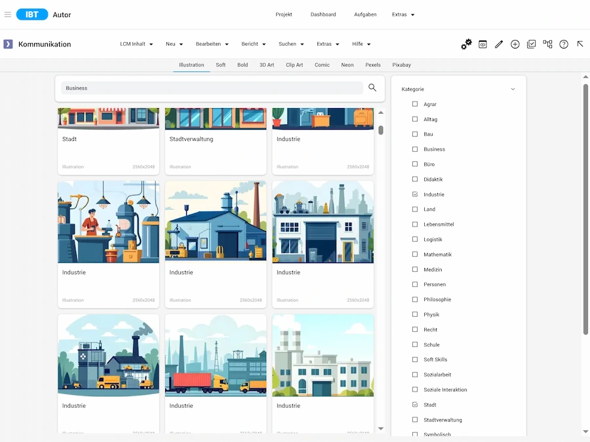
Task: Open the LCM Inhalt dropdown
Action: 136,44
